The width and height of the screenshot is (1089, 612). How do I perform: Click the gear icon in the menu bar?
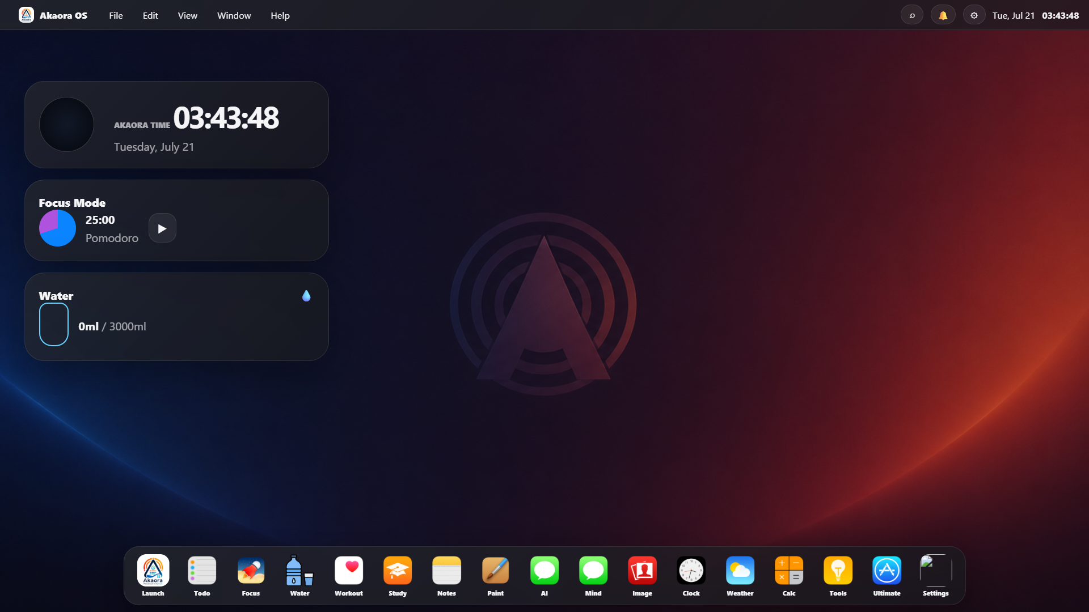[x=974, y=15]
